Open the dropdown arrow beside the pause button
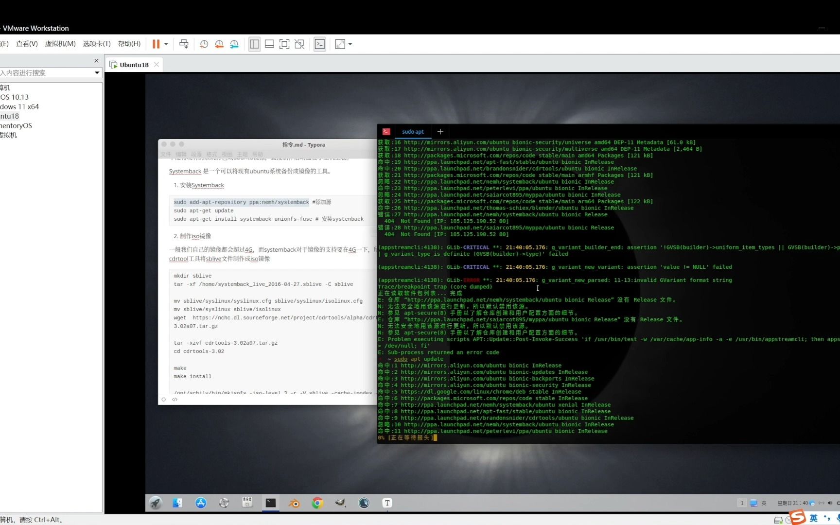840x525 pixels. click(x=166, y=44)
